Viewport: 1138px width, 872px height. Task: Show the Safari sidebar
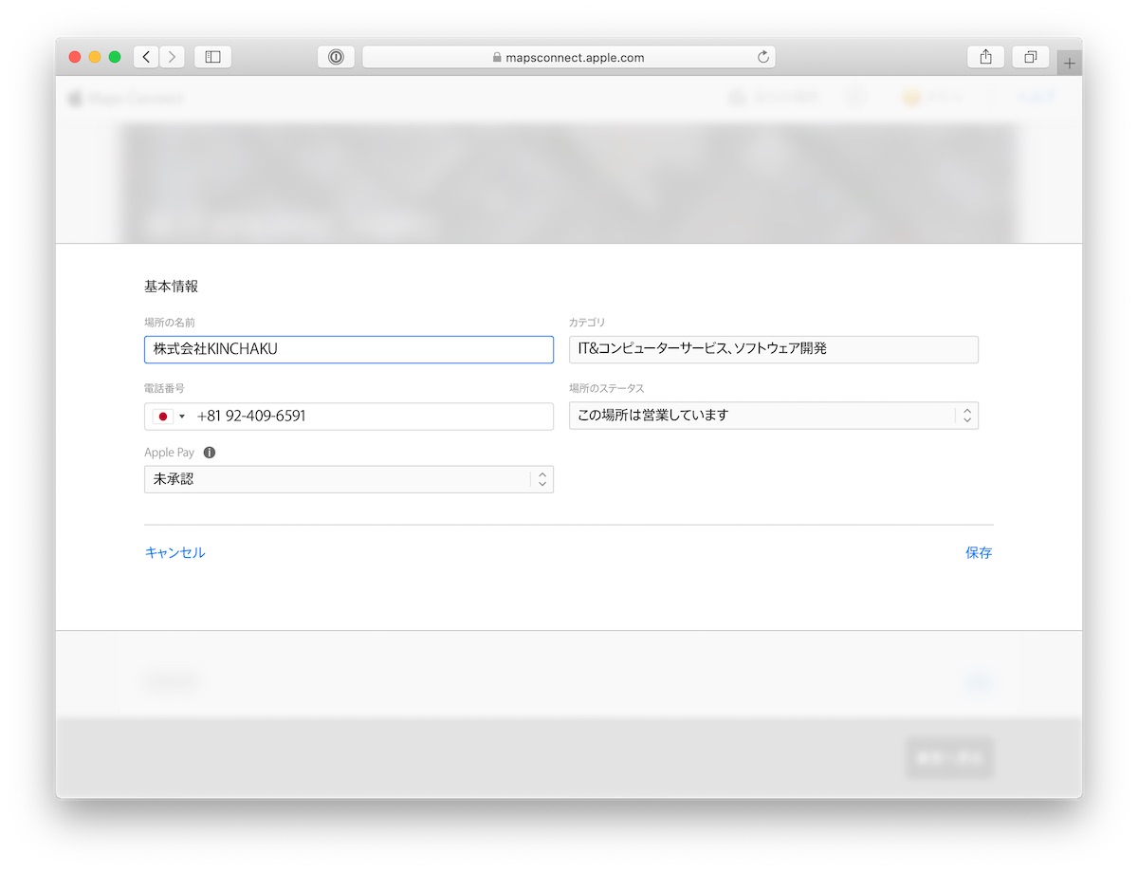[x=212, y=57]
